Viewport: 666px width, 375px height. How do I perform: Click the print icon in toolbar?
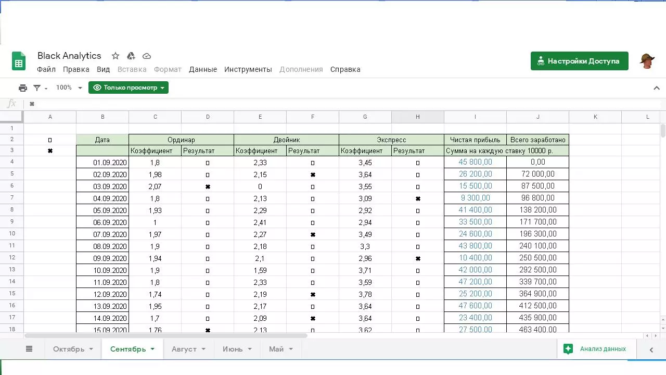(x=23, y=88)
